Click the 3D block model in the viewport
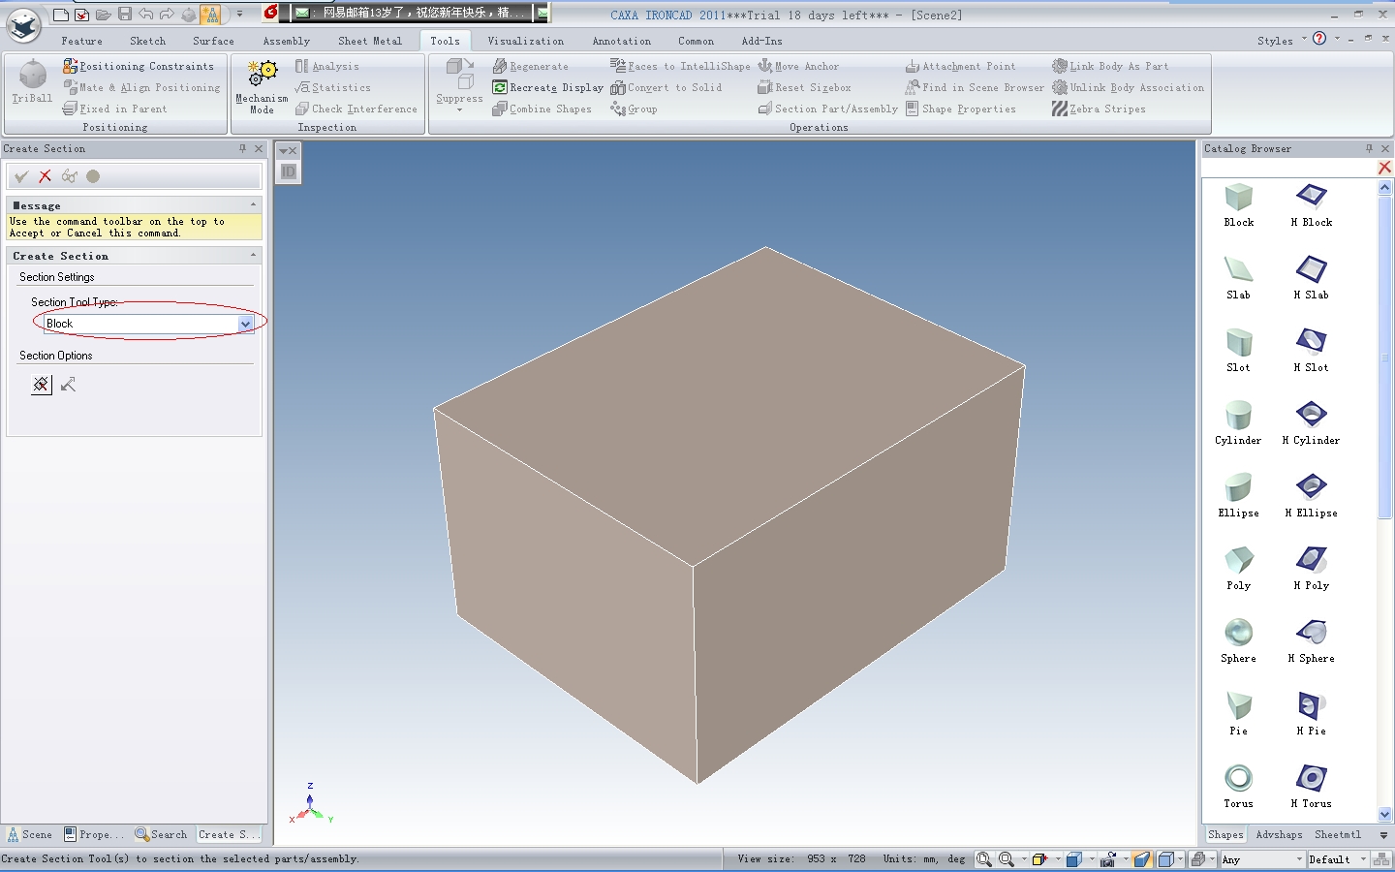This screenshot has height=872, width=1395. (728, 514)
